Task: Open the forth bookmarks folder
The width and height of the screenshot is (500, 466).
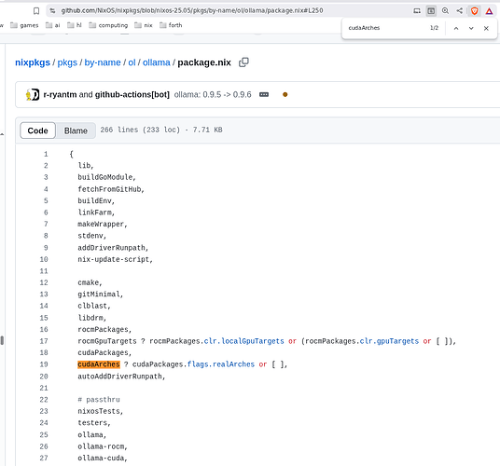Action: [x=171, y=25]
